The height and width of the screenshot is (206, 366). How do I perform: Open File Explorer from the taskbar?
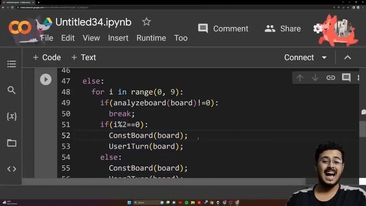coord(193,203)
